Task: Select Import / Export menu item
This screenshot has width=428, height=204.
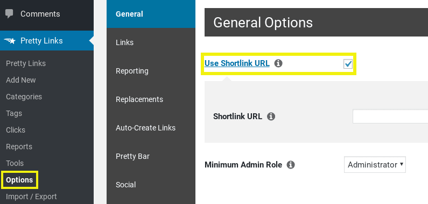Action: [31, 196]
